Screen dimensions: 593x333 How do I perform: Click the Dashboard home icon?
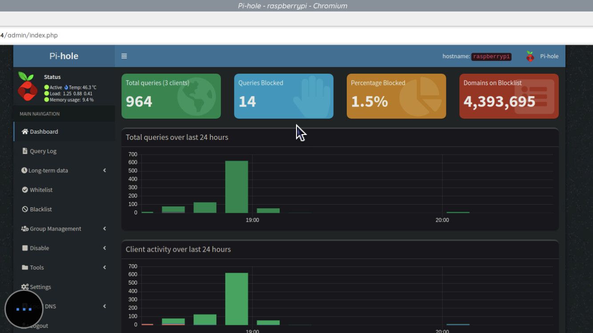[x=25, y=131]
